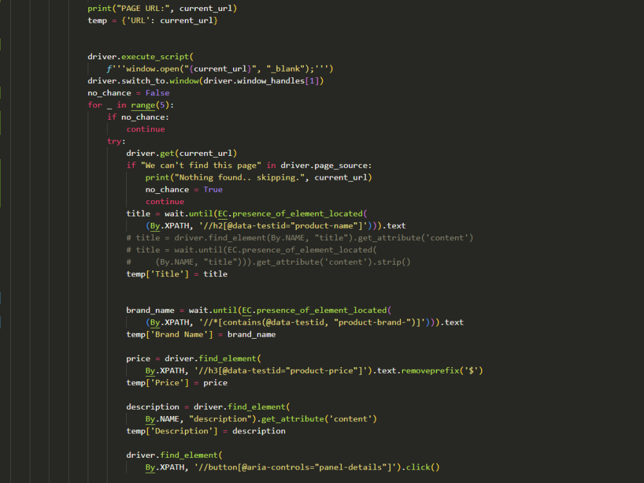Image resolution: width=644 pixels, height=483 pixels.
Task: Click the first continue statement under if no_chance
Action: coord(146,129)
